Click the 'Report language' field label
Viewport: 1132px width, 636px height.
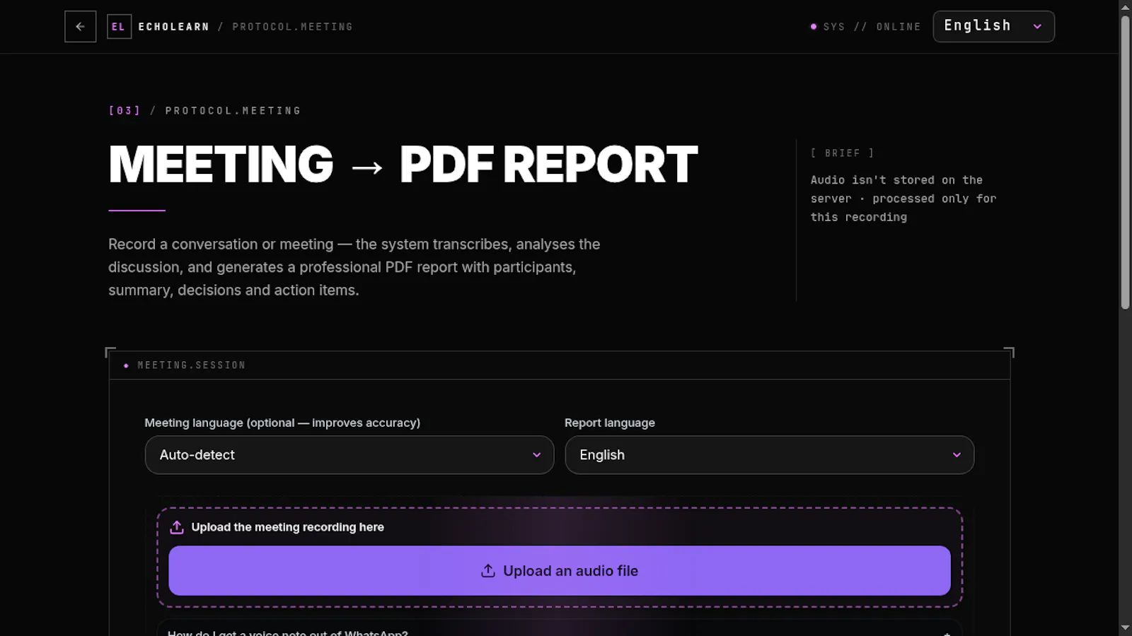coord(610,423)
